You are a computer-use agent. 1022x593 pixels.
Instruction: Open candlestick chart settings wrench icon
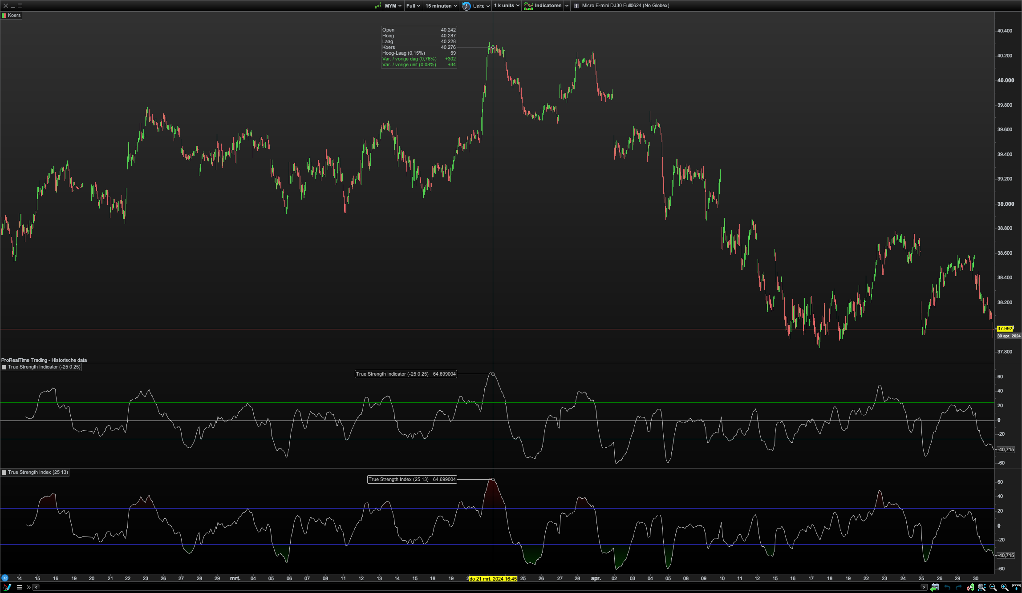tap(970, 587)
